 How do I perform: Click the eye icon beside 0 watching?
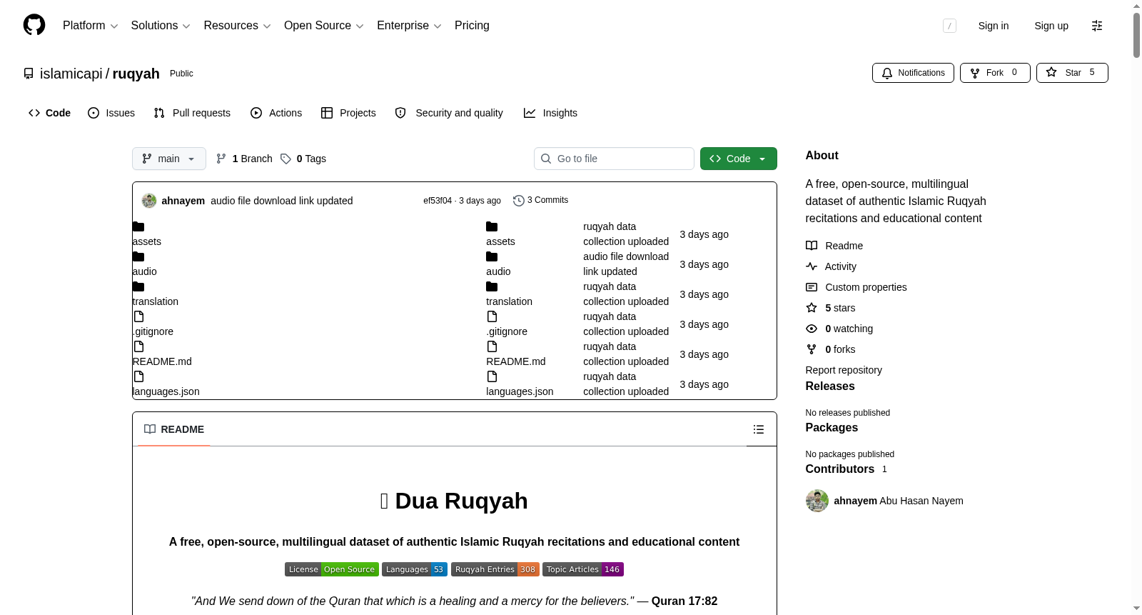tap(812, 329)
